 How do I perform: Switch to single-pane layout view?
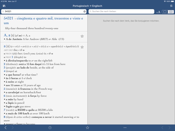point(165,12)
